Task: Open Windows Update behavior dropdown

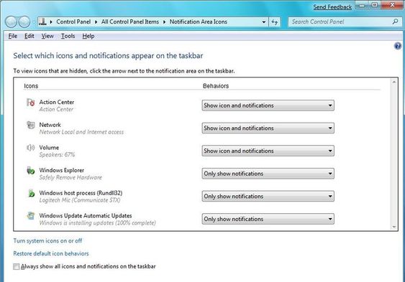Action: (268, 219)
